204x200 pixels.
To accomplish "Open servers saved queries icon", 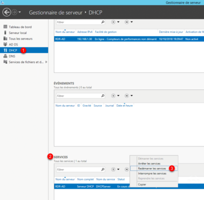I will point(127,22).
